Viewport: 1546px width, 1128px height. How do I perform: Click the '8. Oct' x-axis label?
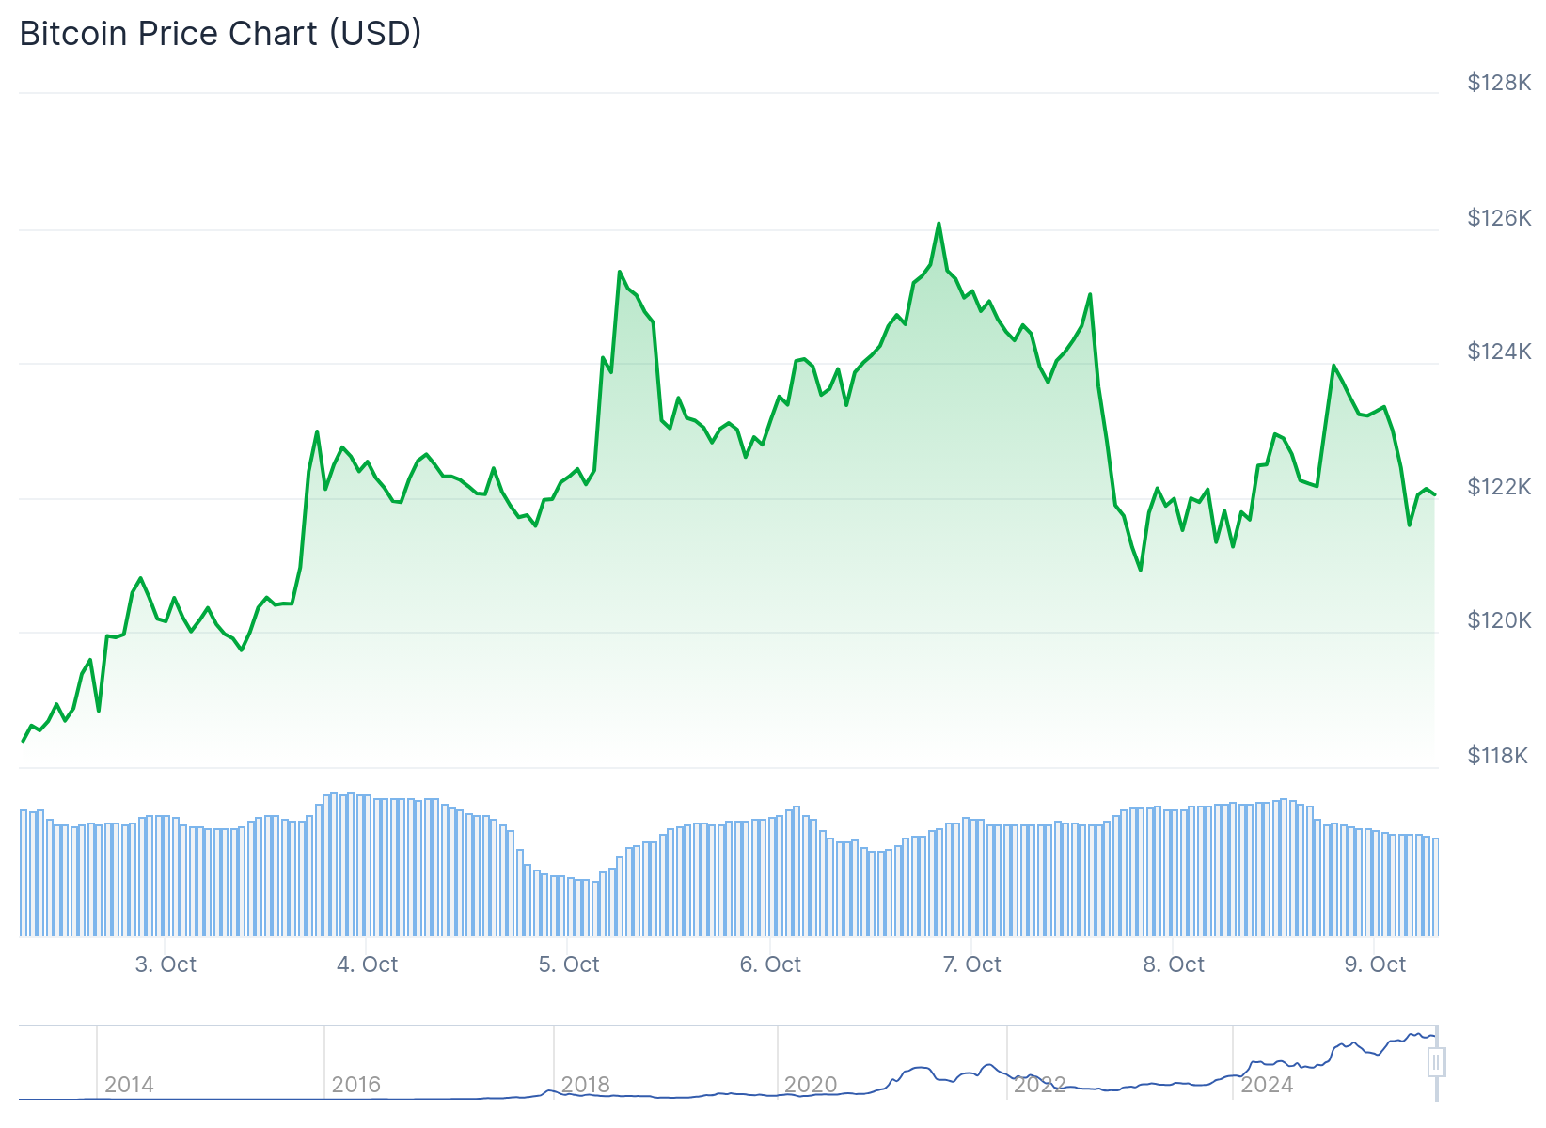point(1174,964)
